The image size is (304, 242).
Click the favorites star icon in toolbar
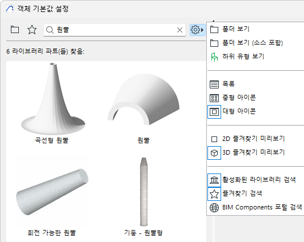point(32,30)
